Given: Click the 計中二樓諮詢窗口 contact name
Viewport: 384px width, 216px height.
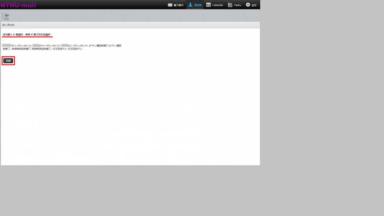Looking at the screenshot, I should (x=99, y=45).
